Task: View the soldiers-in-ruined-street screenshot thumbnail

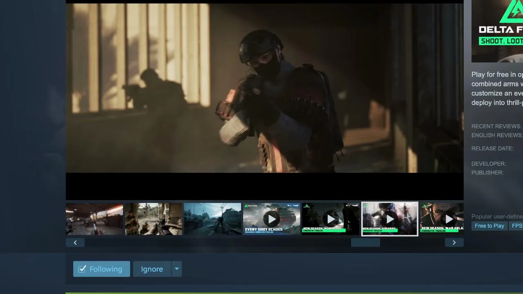Action: pos(154,219)
